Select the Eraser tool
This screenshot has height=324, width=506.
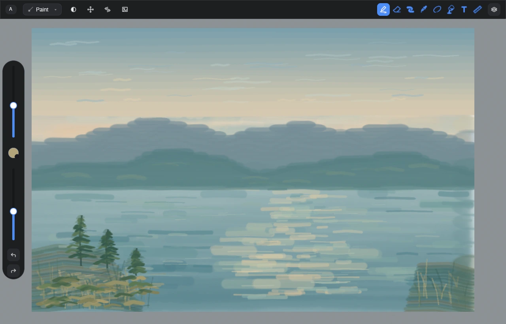pos(397,9)
